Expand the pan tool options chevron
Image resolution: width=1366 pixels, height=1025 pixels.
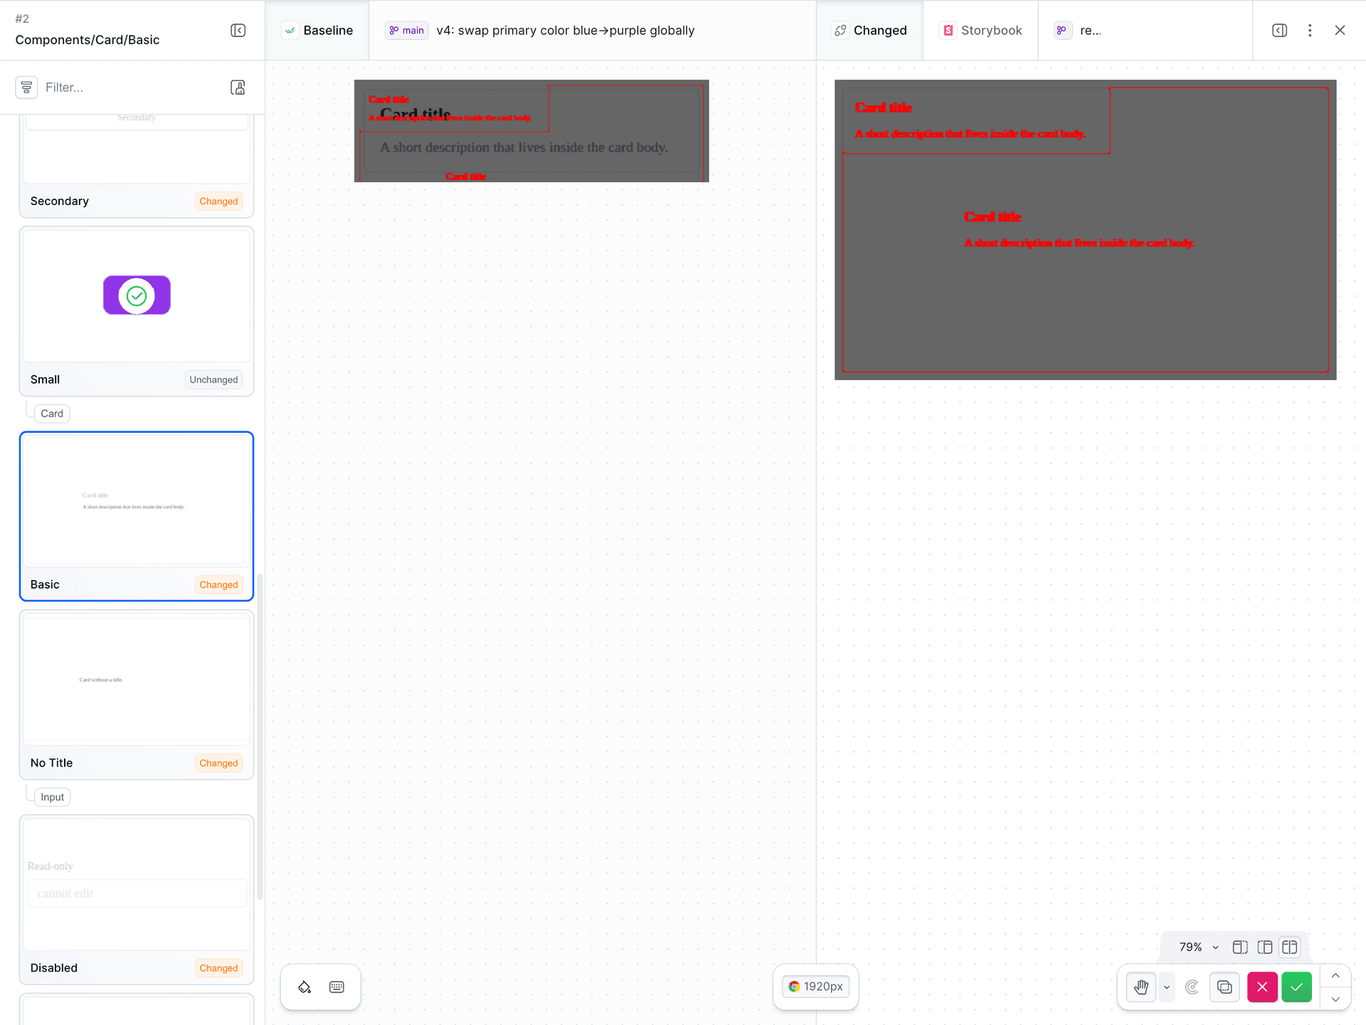tap(1166, 987)
